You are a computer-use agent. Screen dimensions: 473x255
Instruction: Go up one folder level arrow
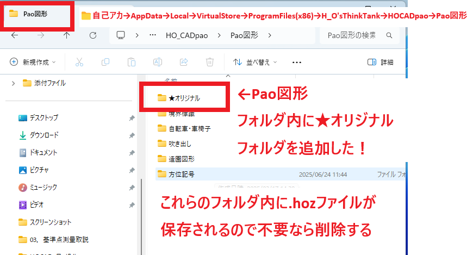[67, 35]
